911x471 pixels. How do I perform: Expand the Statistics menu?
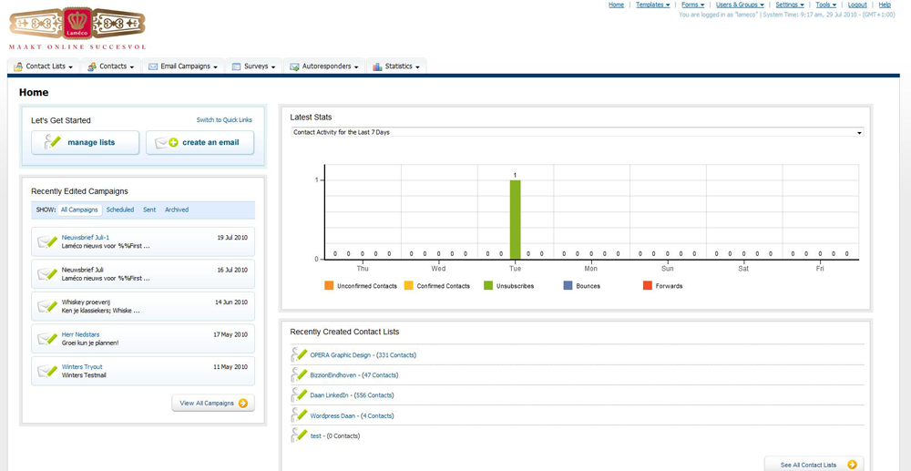pyautogui.click(x=397, y=67)
